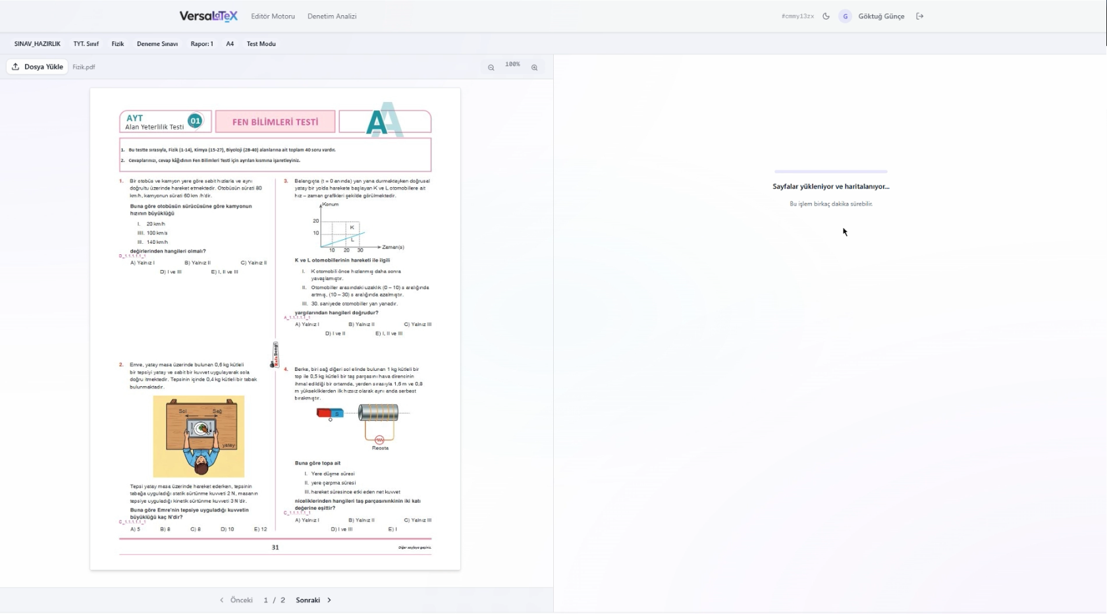Select the A4 page size option
1107x614 pixels.
[230, 44]
